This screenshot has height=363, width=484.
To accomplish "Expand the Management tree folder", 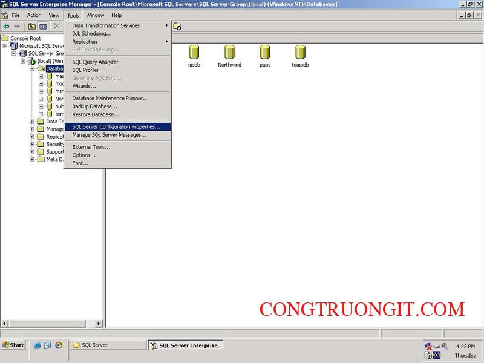I will 32,129.
